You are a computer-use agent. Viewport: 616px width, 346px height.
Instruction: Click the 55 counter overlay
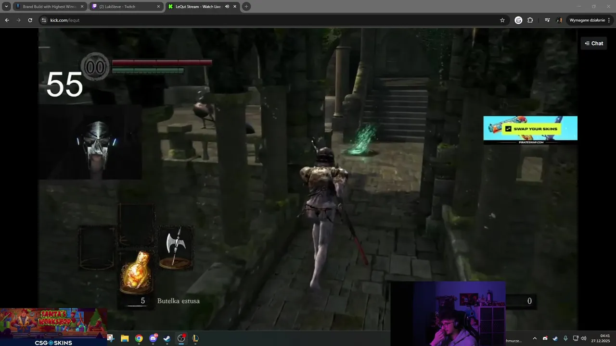pos(64,85)
